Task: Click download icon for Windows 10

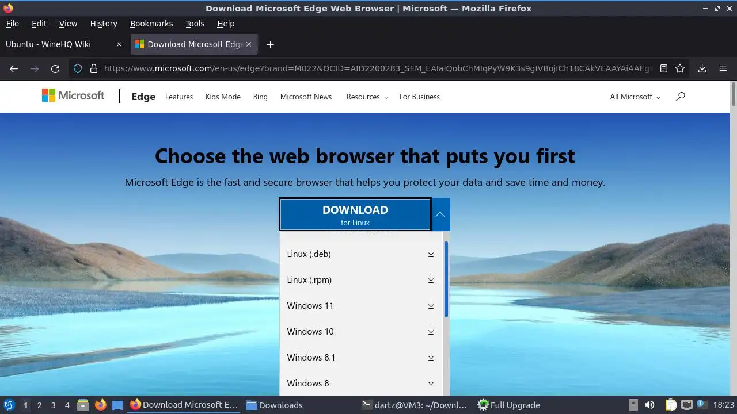Action: click(431, 331)
